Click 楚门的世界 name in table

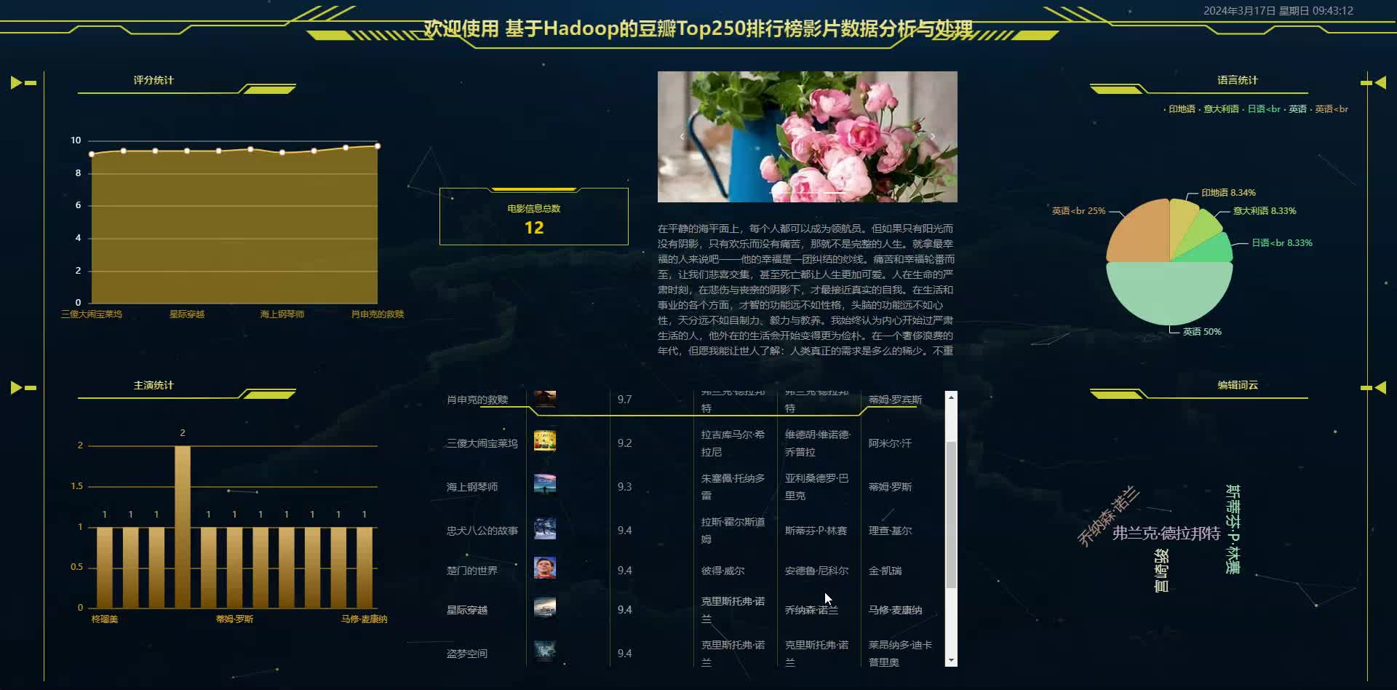472,571
